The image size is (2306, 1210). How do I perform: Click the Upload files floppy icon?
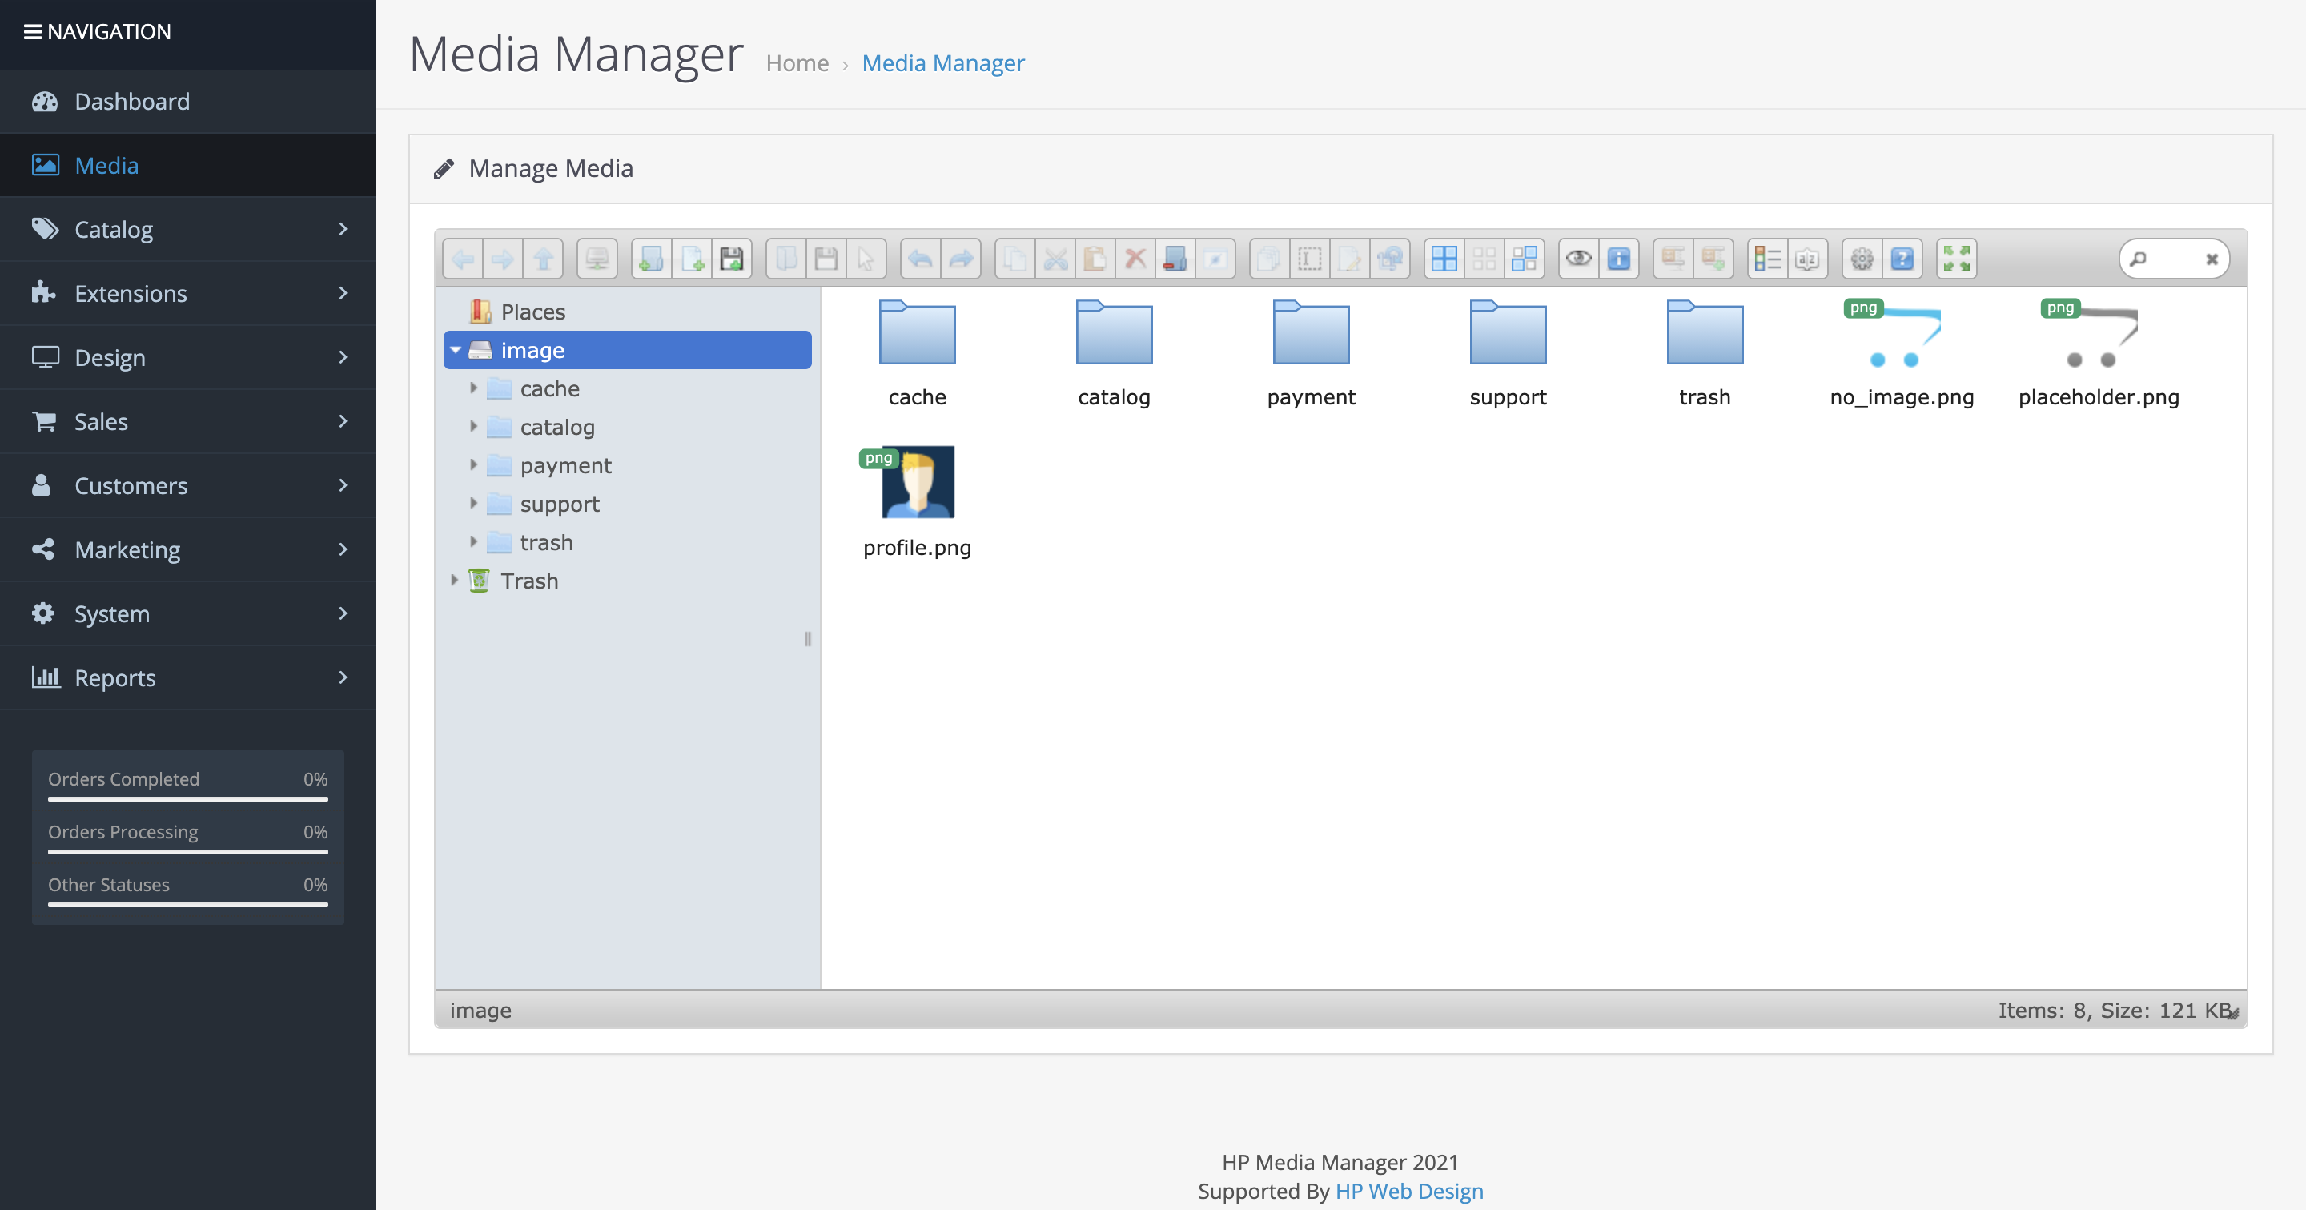click(x=731, y=259)
